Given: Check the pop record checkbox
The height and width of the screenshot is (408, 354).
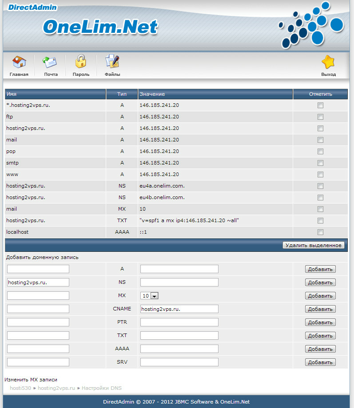Looking at the screenshot, I should (x=320, y=151).
